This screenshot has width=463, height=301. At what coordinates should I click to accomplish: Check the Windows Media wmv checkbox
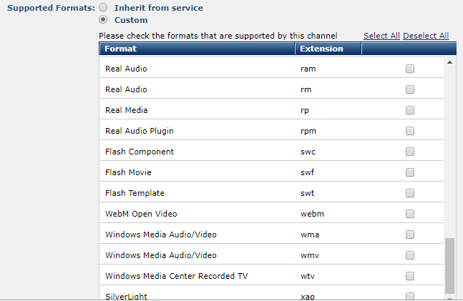[410, 256]
